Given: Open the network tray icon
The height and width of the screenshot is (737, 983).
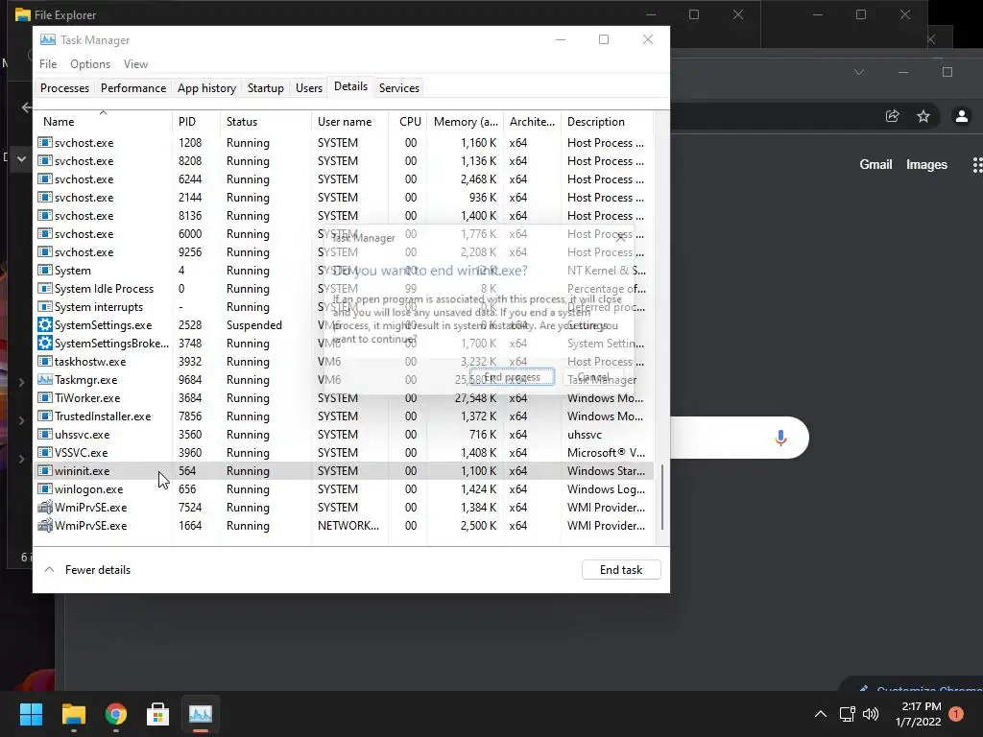Looking at the screenshot, I should 848,714.
